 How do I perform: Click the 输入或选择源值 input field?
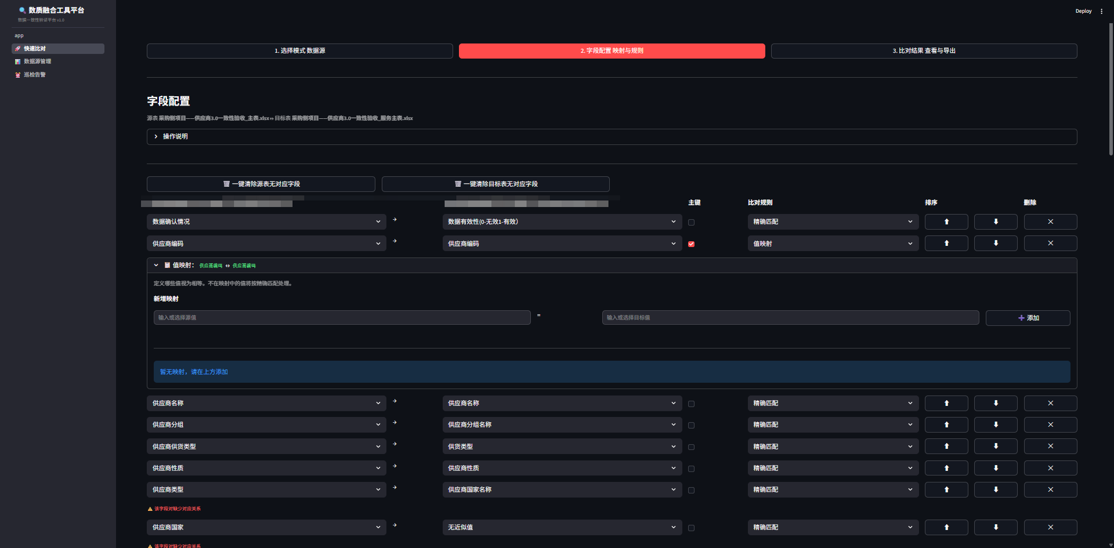(x=342, y=318)
